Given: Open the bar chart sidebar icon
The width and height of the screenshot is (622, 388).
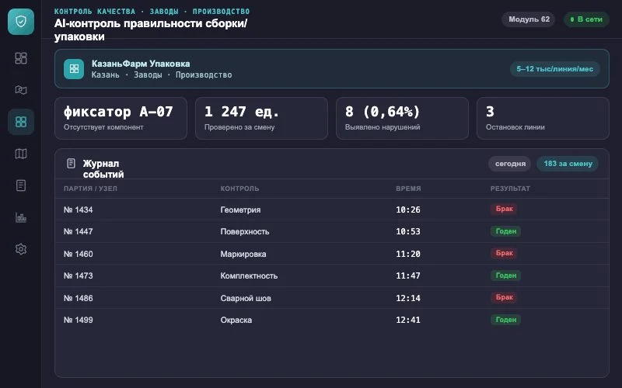Looking at the screenshot, I should click(x=21, y=217).
